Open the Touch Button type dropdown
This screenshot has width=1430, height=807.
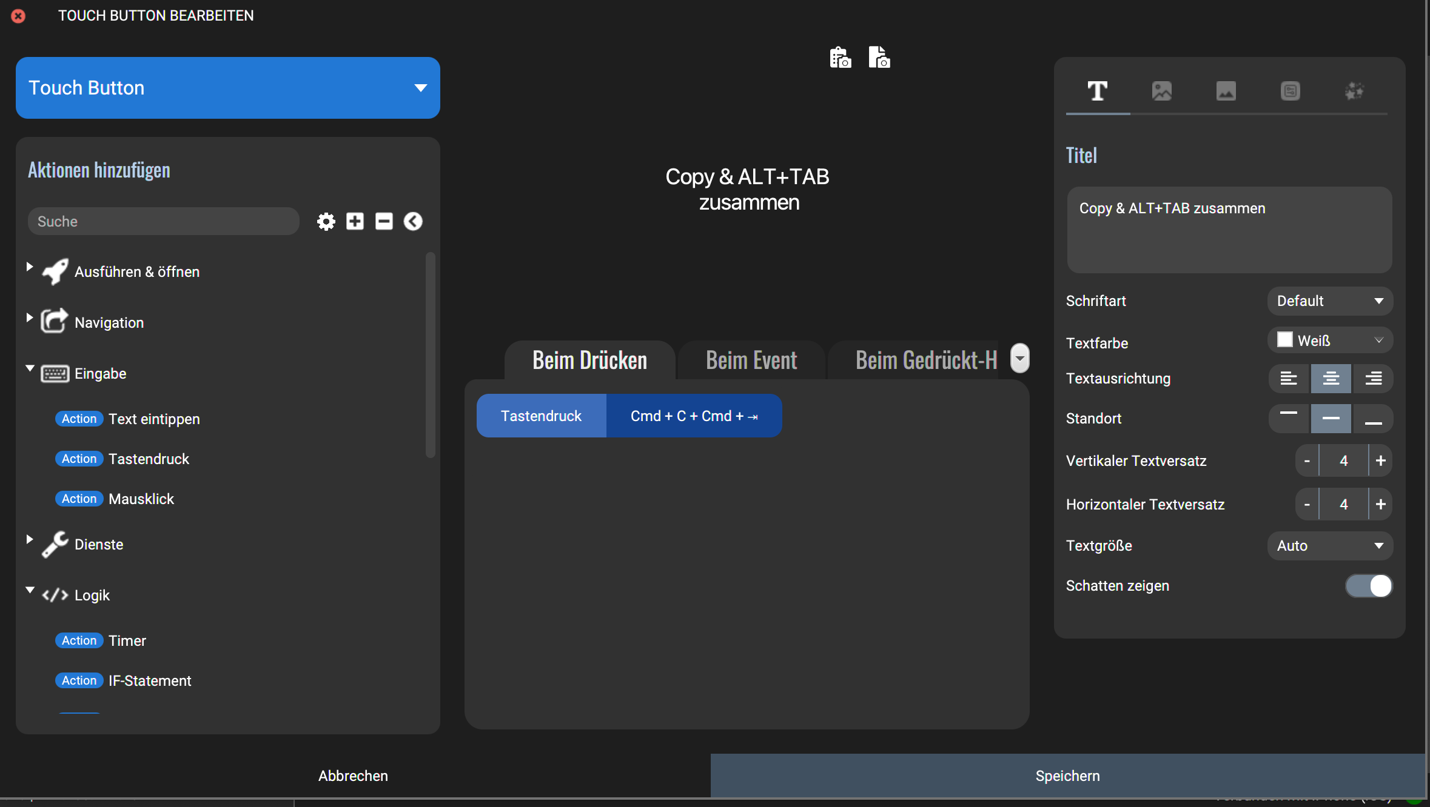pos(227,88)
